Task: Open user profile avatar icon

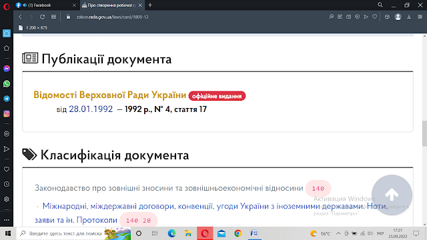Action: point(398,17)
